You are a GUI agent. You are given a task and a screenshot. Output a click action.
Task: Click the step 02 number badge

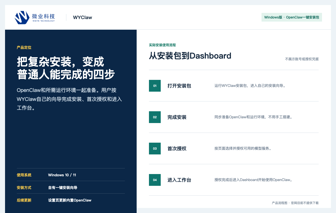click(x=155, y=117)
